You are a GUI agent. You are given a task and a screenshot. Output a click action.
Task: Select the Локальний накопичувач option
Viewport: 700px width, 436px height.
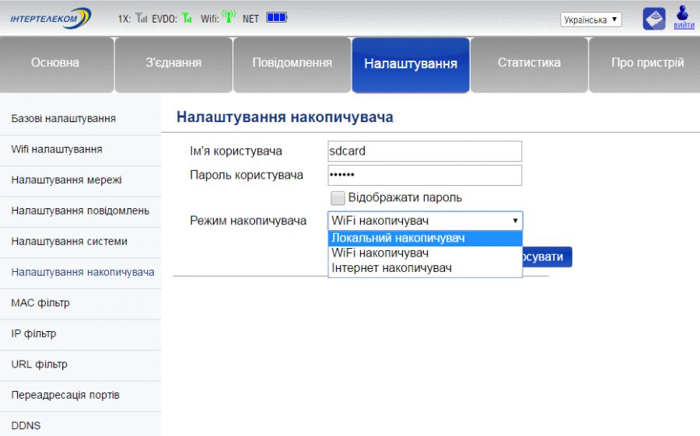click(x=425, y=239)
